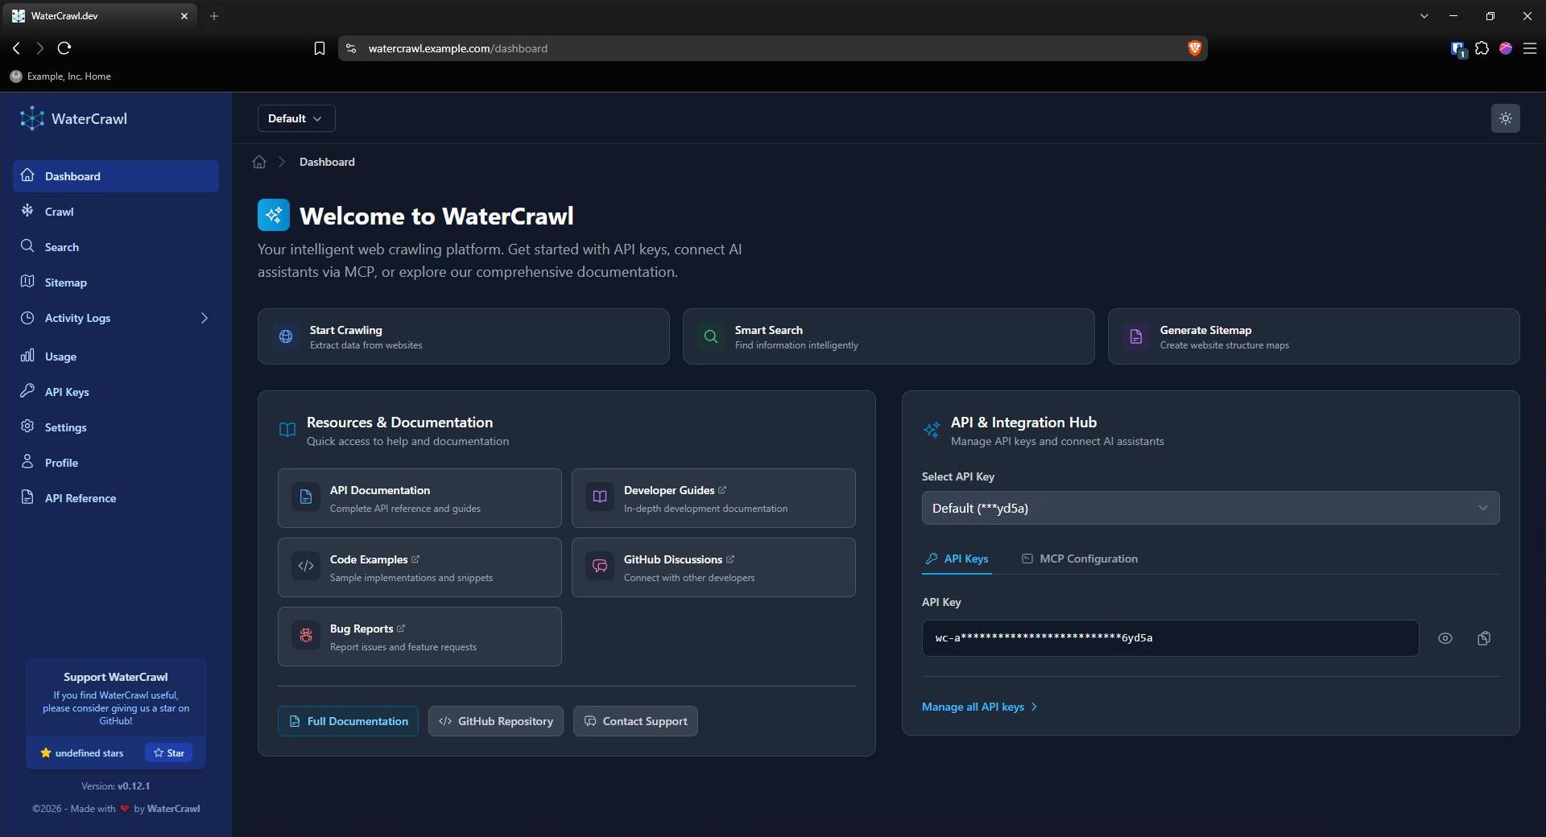Reload the page with refresh icon
The height and width of the screenshot is (837, 1546).
click(64, 48)
